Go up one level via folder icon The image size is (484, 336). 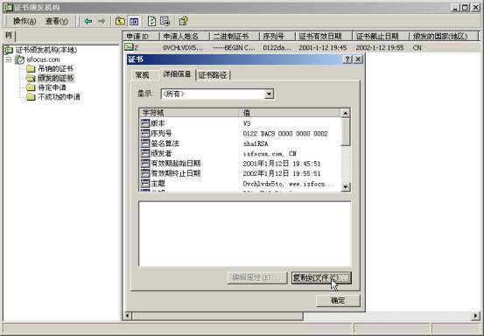coord(120,21)
